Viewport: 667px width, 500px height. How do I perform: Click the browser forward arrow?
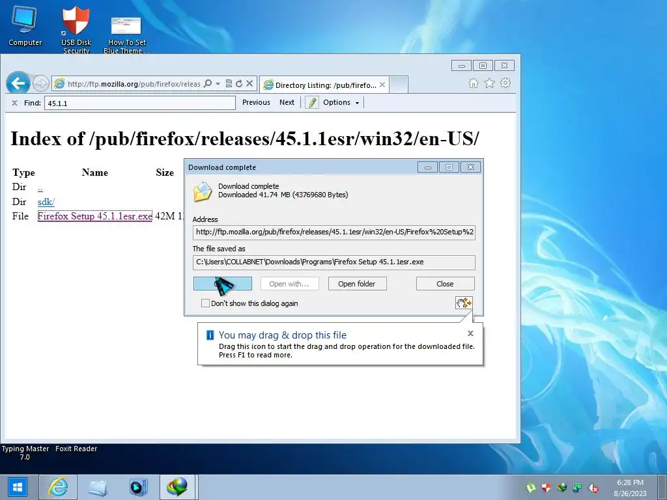tap(41, 83)
